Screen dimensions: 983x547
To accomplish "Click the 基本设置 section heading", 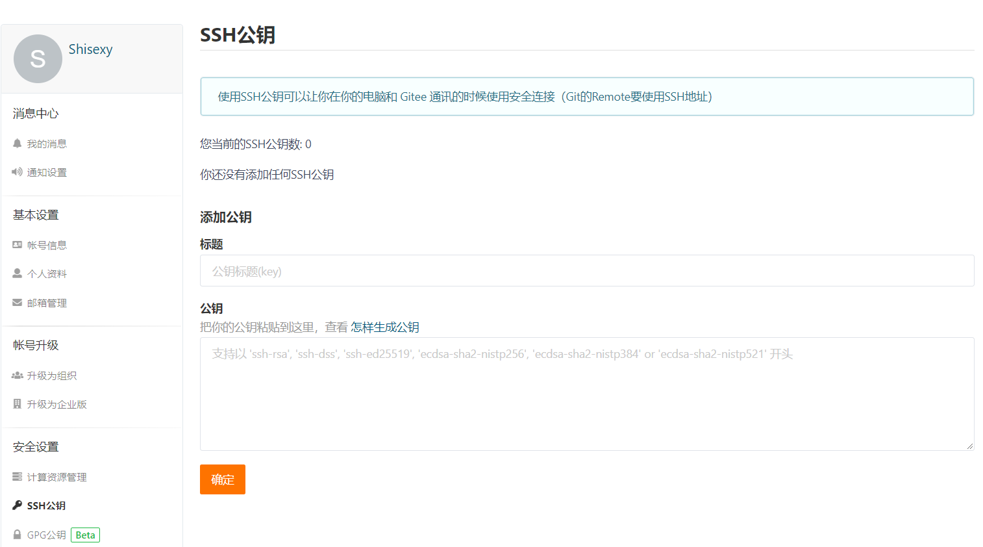I will pyautogui.click(x=36, y=215).
